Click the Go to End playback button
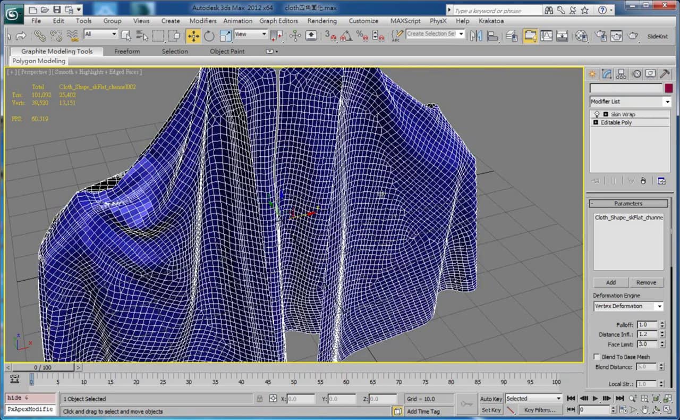 point(619,398)
